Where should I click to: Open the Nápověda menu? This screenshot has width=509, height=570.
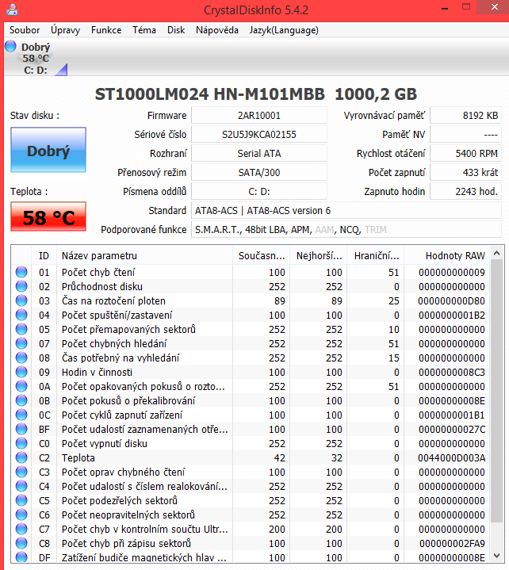coord(217,30)
